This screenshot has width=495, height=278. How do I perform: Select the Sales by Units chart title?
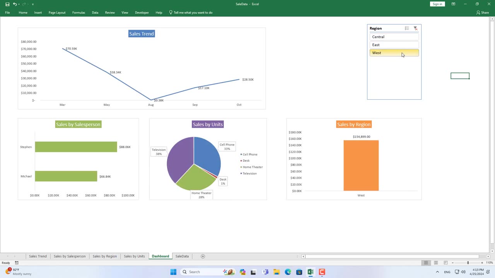tap(208, 124)
